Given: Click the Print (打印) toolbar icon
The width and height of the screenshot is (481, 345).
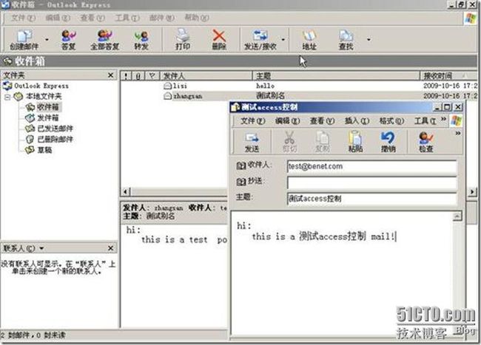Looking at the screenshot, I should tap(183, 39).
